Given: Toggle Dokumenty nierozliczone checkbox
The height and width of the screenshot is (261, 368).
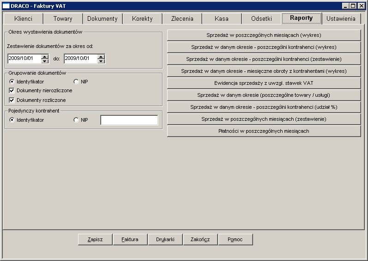Looking at the screenshot, I should (x=41, y=90).
